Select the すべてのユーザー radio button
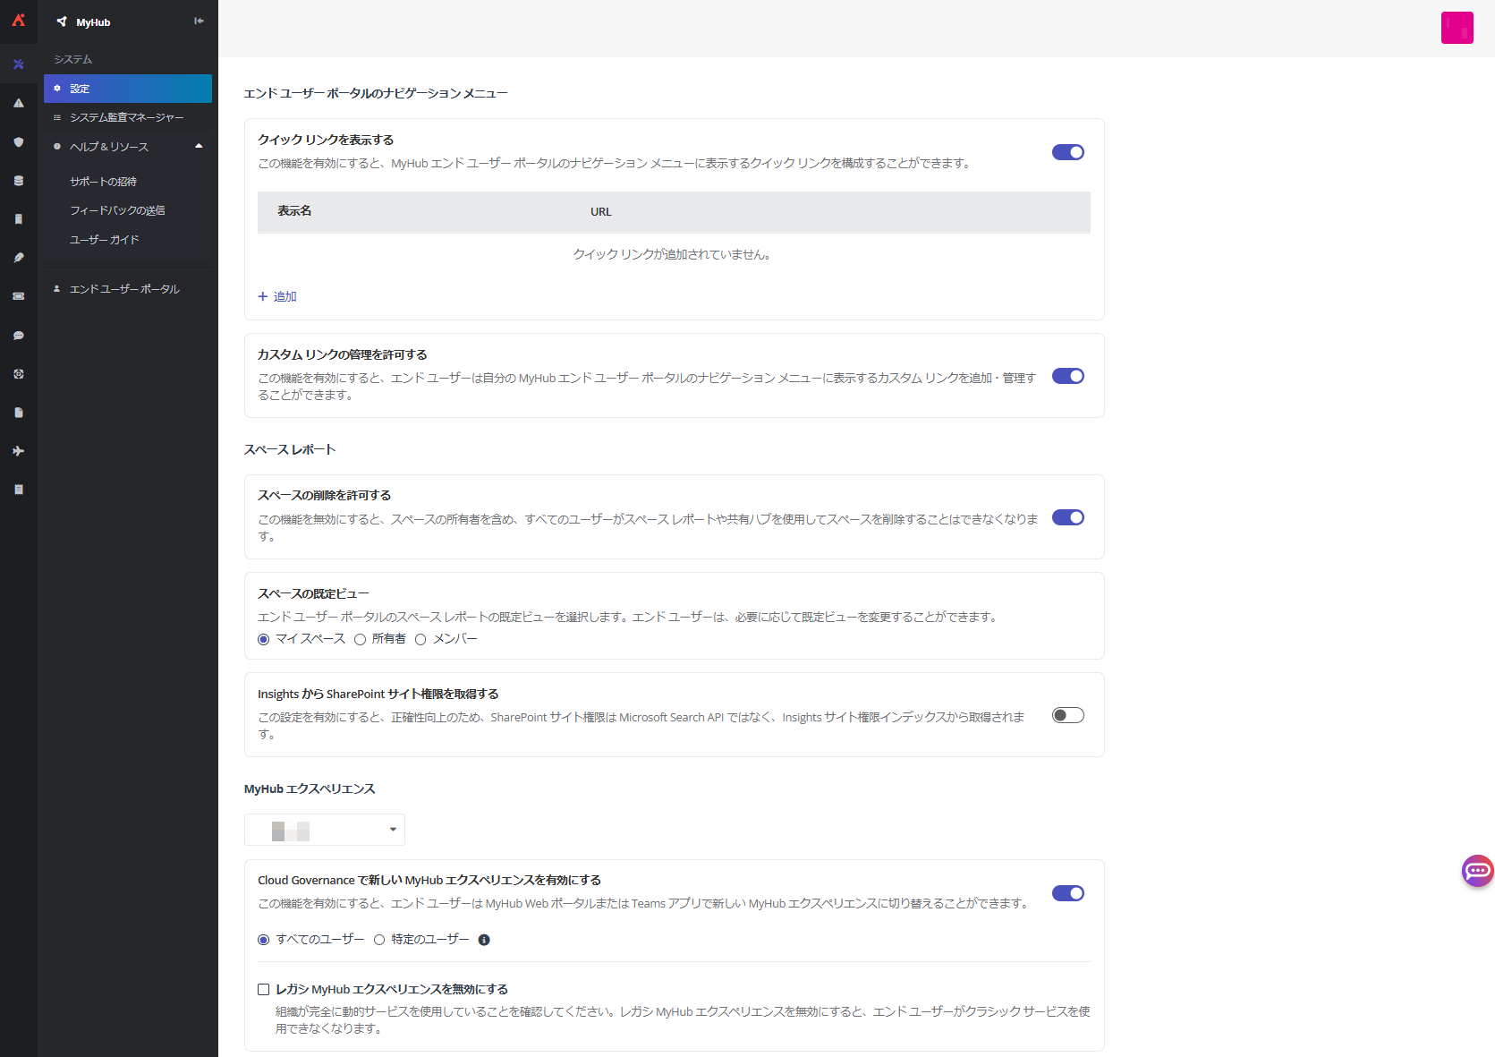The height and width of the screenshot is (1057, 1495). (263, 940)
